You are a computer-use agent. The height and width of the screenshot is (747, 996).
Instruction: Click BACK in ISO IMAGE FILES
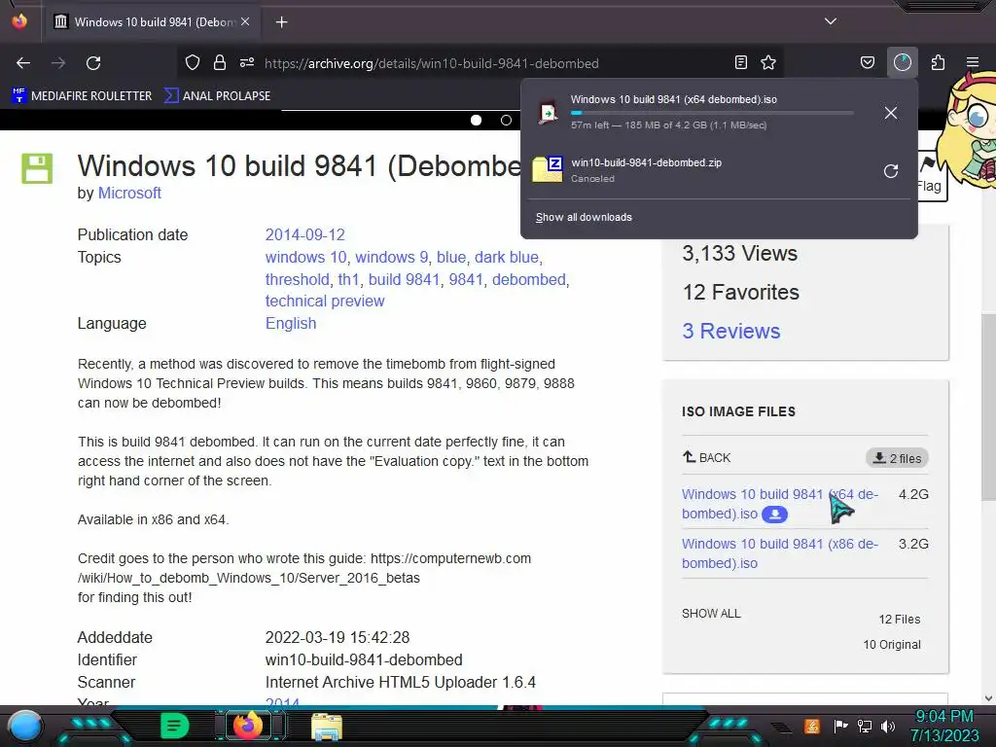706,457
